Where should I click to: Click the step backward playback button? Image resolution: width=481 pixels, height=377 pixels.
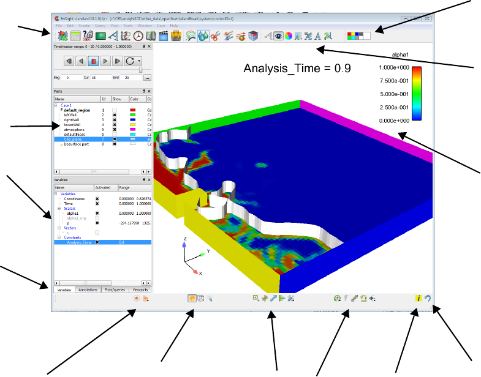pos(81,61)
